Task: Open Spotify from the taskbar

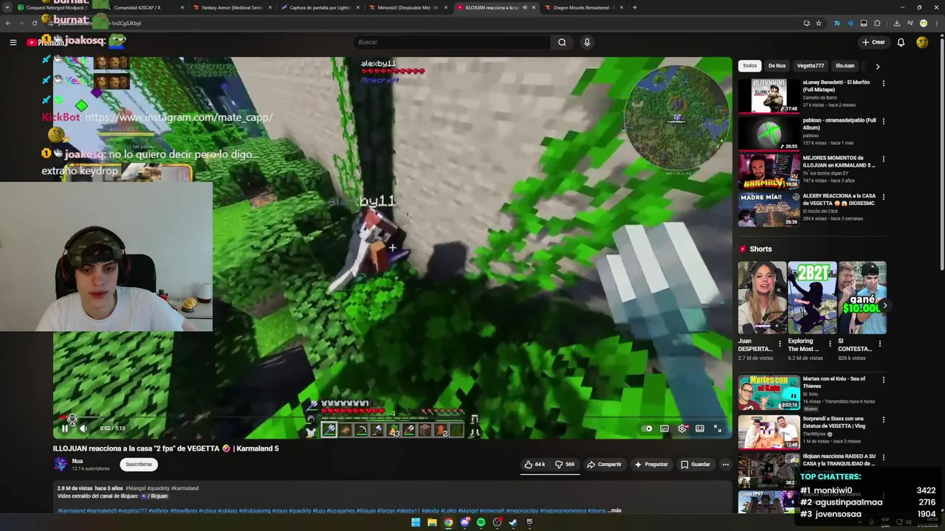Action: (x=481, y=522)
